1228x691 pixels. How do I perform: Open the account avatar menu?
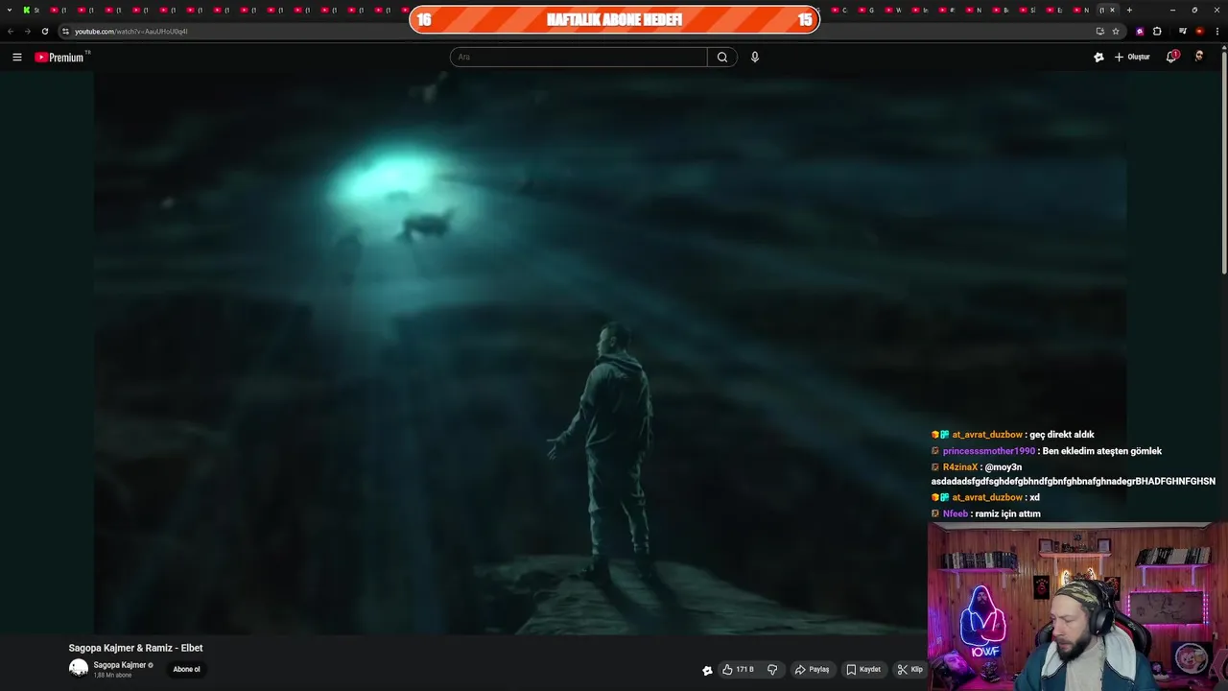(x=1199, y=57)
